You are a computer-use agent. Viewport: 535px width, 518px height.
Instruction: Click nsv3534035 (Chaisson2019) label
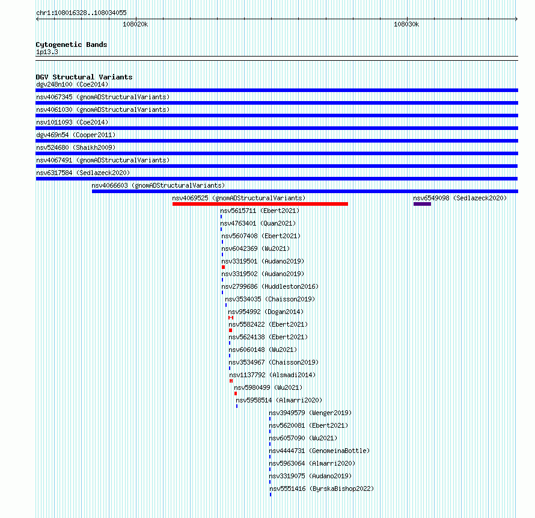[x=270, y=299]
